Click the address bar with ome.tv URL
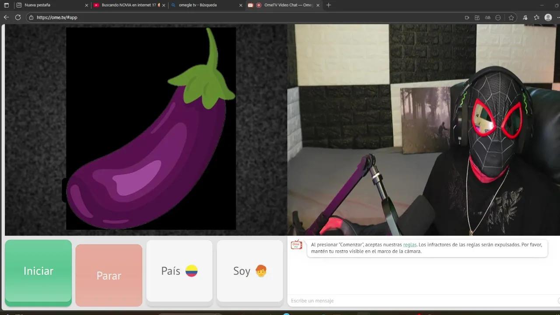Screen dimensions: 560x315 [x=245, y=17]
